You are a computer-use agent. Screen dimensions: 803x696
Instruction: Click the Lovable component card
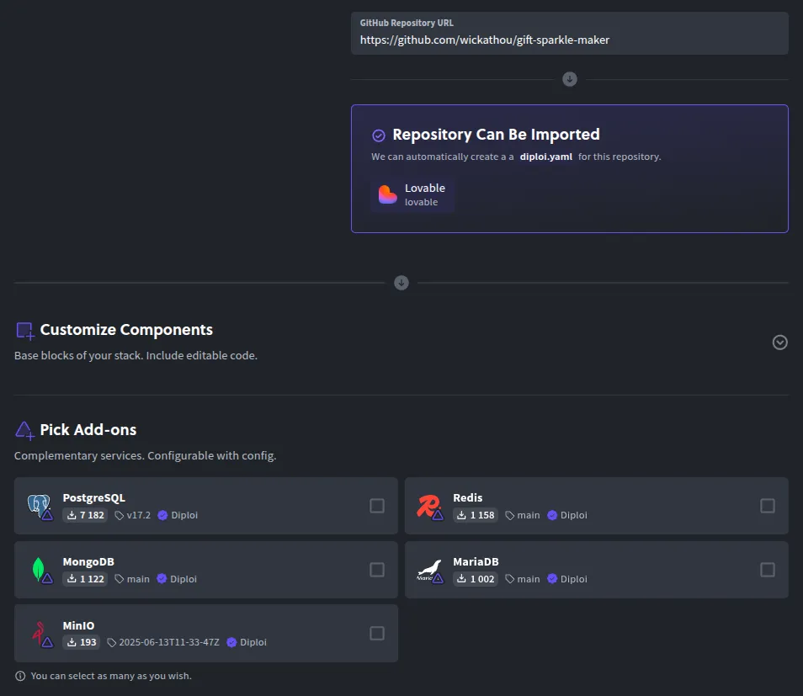(x=412, y=194)
